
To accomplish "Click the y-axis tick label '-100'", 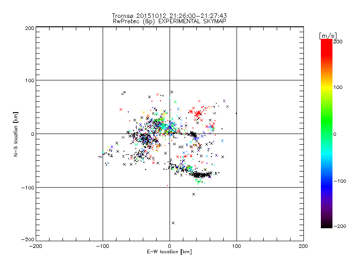I will [28, 188].
